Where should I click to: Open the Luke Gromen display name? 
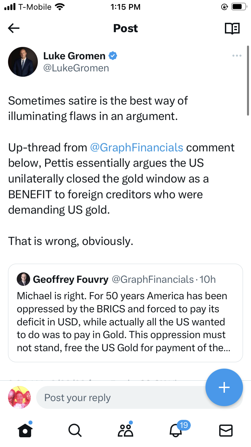coord(74,56)
